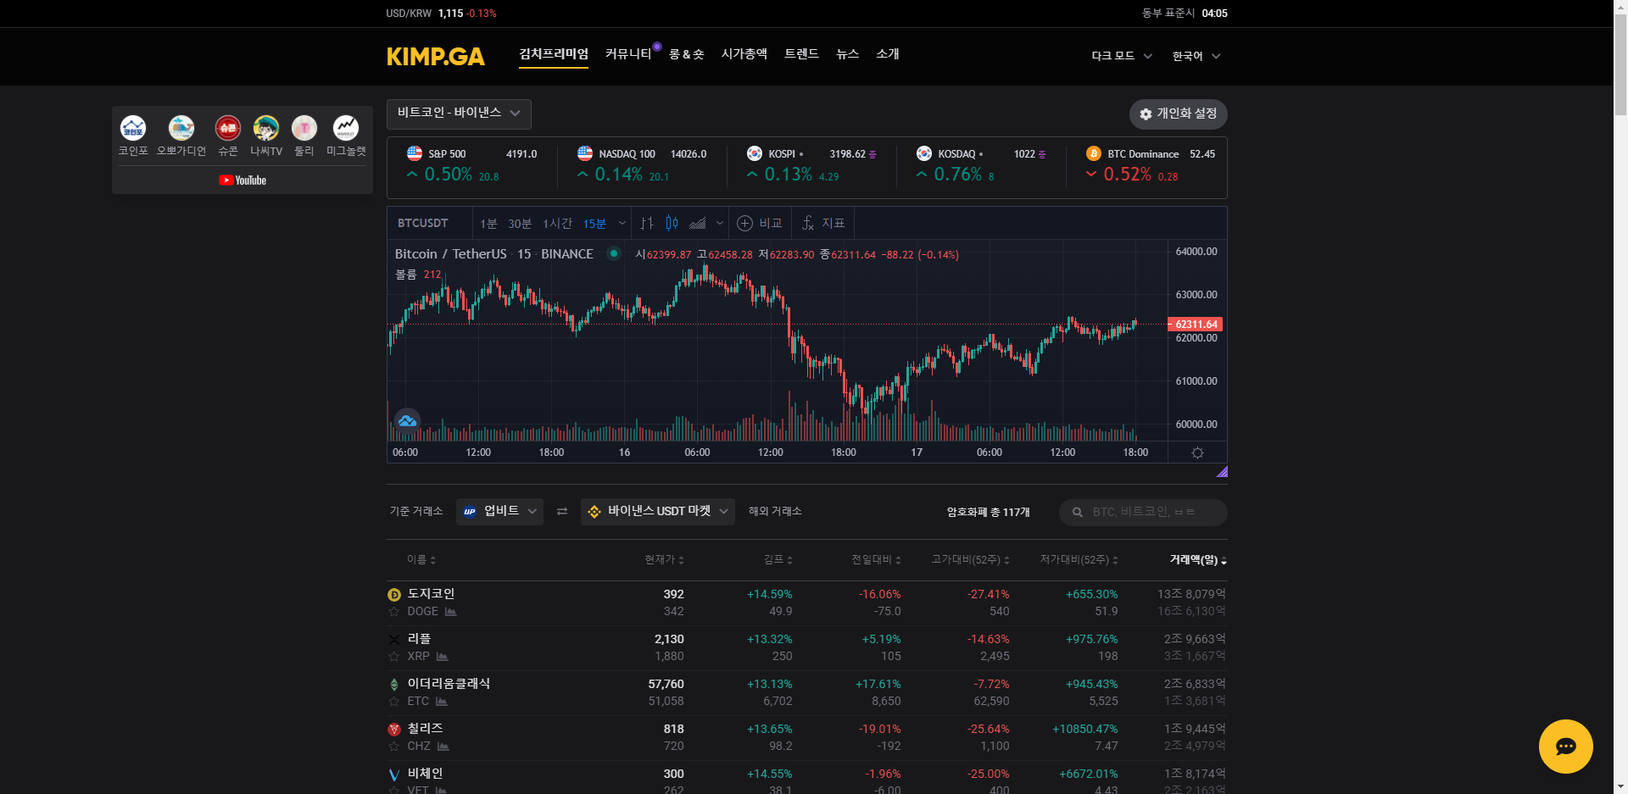
Task: Open the chat support bubble button
Action: coord(1565,746)
